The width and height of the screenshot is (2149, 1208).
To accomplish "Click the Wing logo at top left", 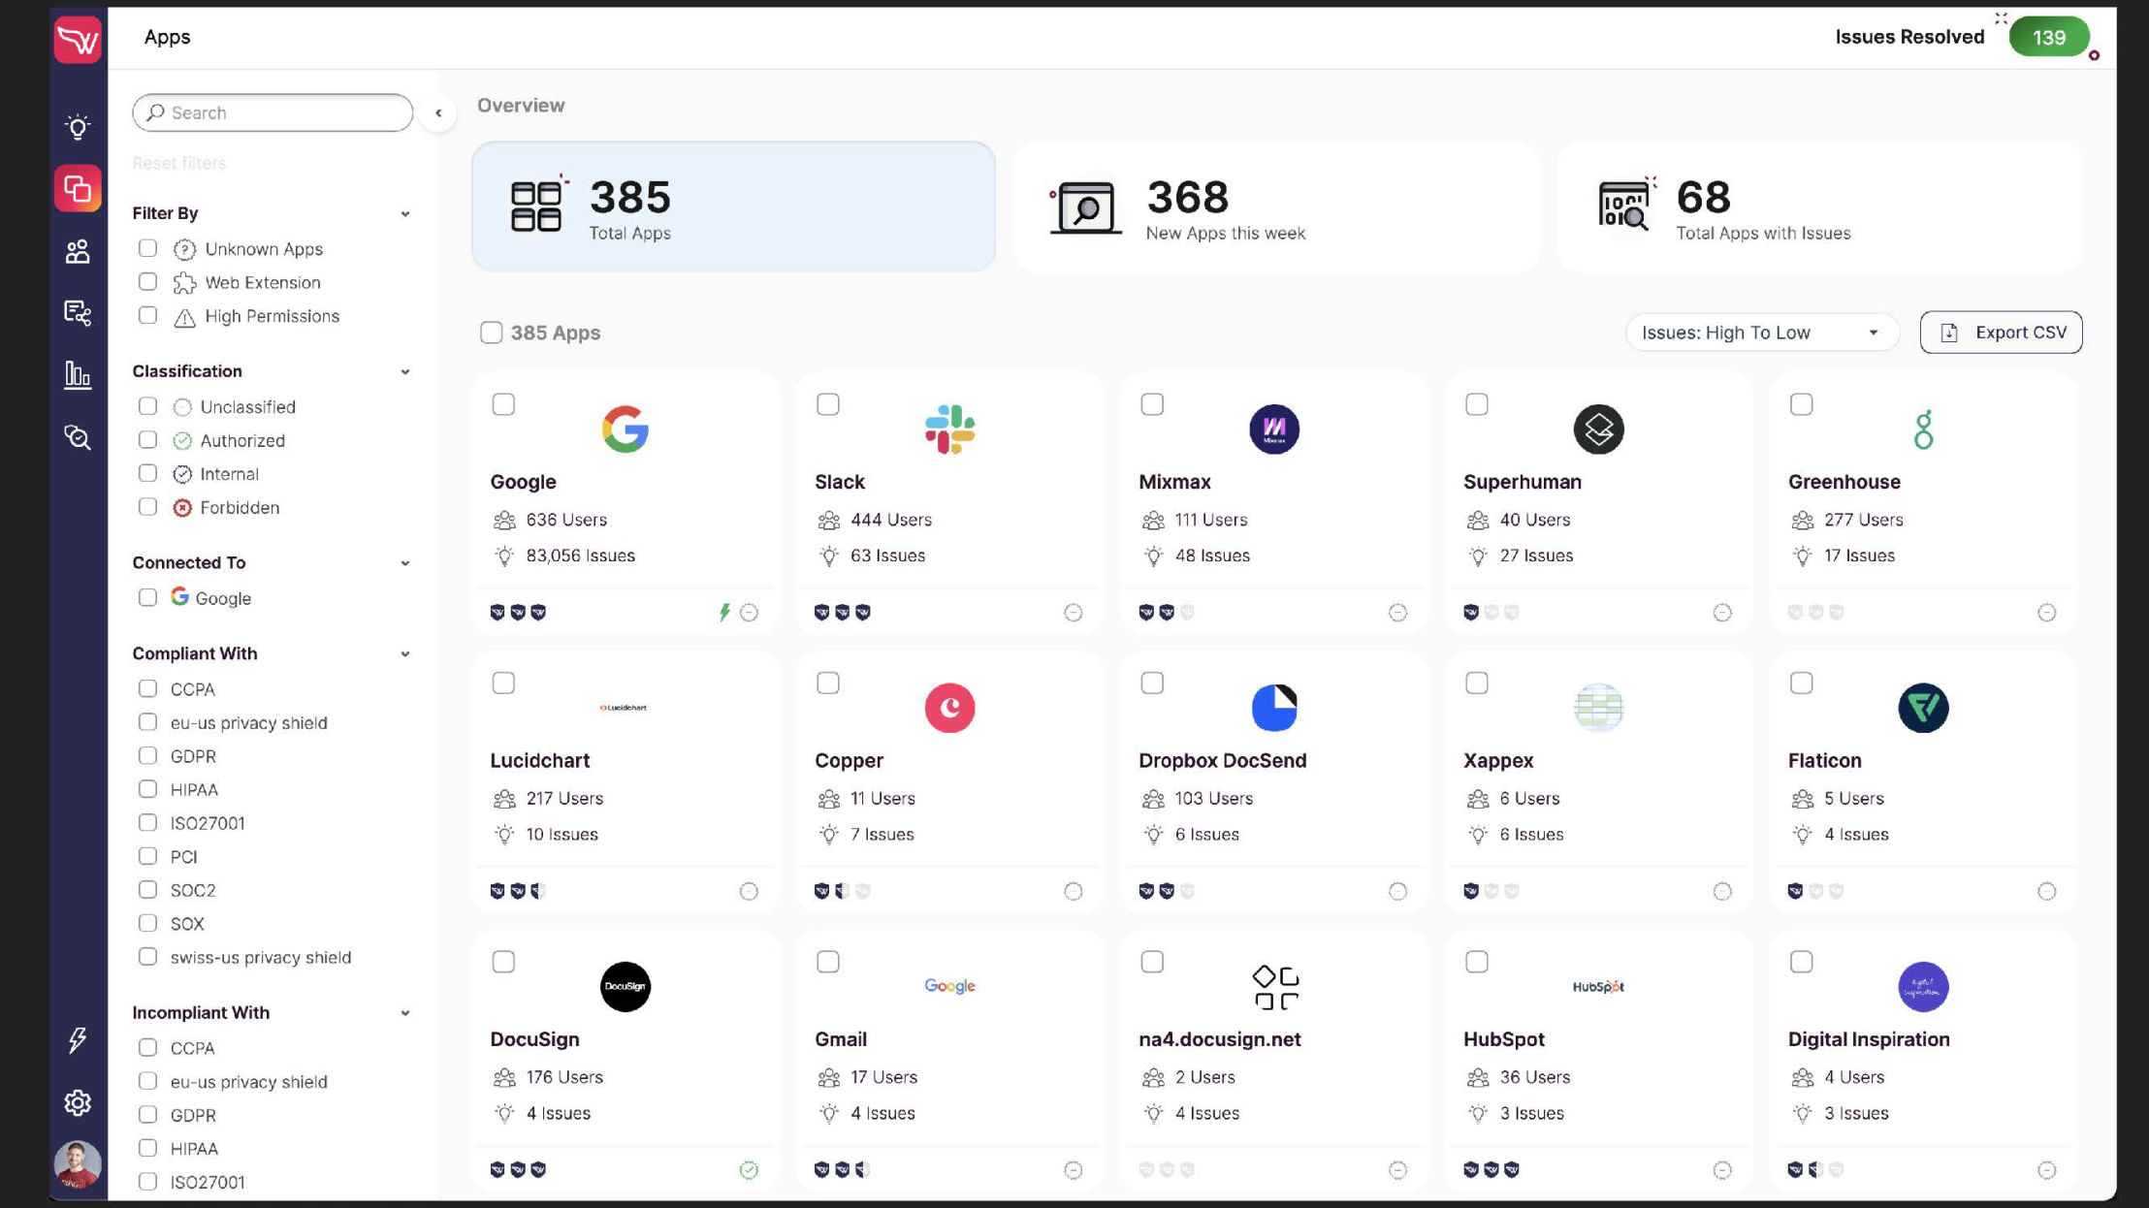I will tap(78, 40).
